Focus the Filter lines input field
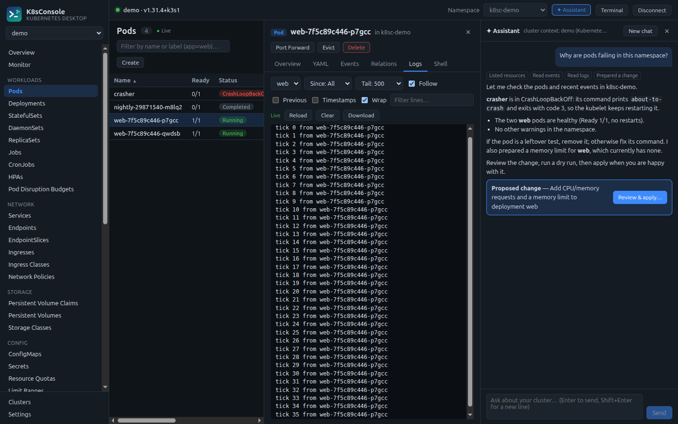 tap(432, 100)
